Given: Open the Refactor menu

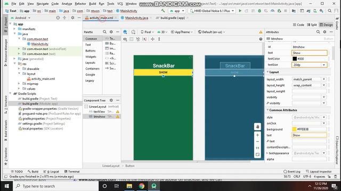Looking at the screenshot, I should click(80, 4).
